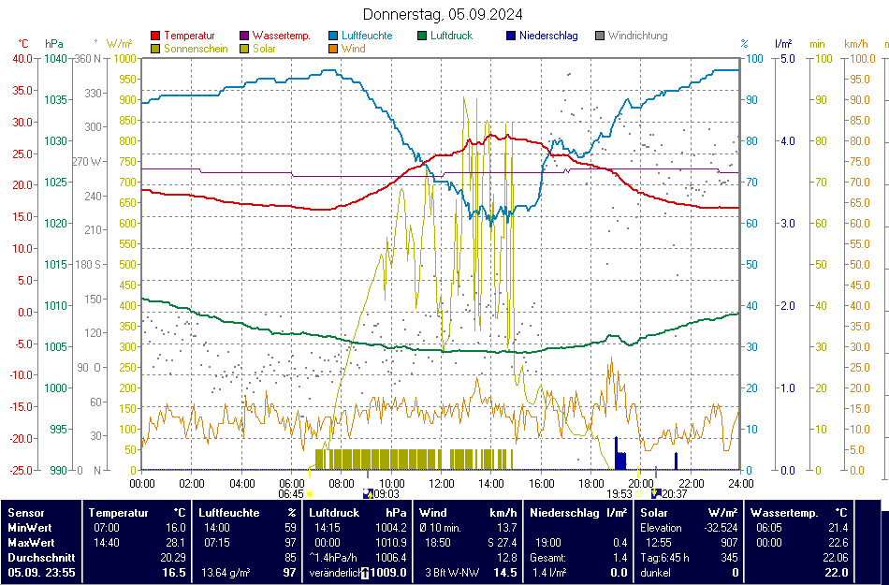The width and height of the screenshot is (889, 585).
Task: Click the moon icon at 20:37
Action: coord(656,493)
